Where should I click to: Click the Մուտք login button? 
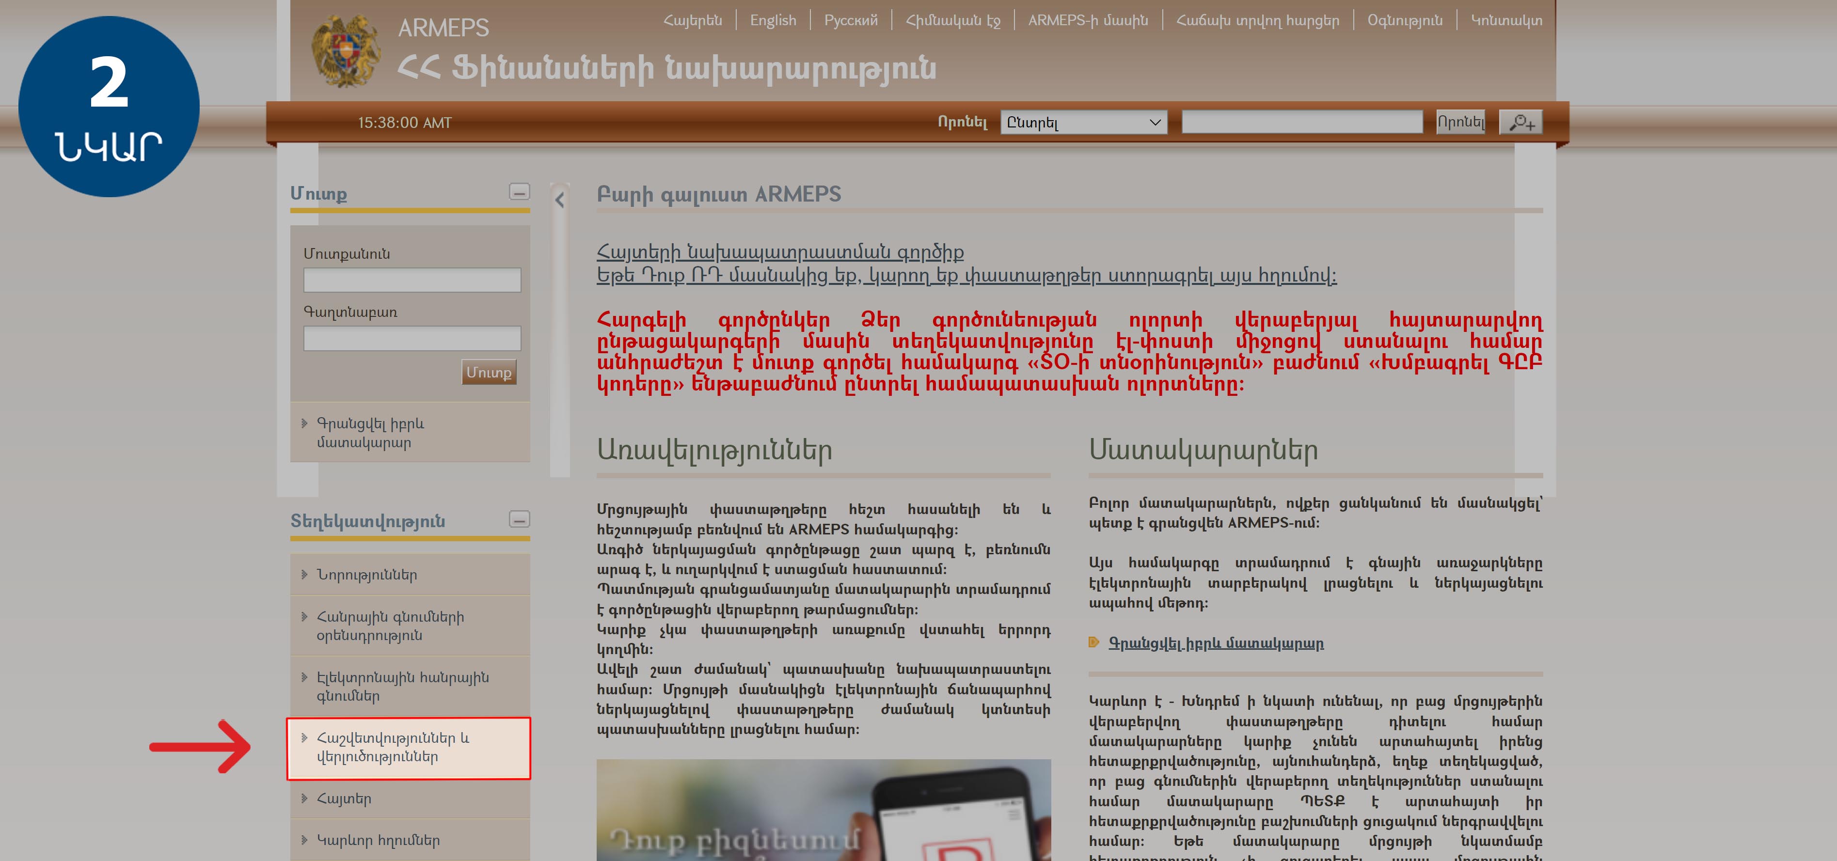489,372
